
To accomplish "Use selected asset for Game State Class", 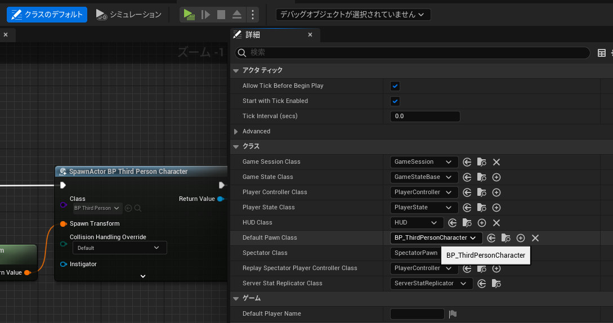I will pyautogui.click(x=467, y=177).
